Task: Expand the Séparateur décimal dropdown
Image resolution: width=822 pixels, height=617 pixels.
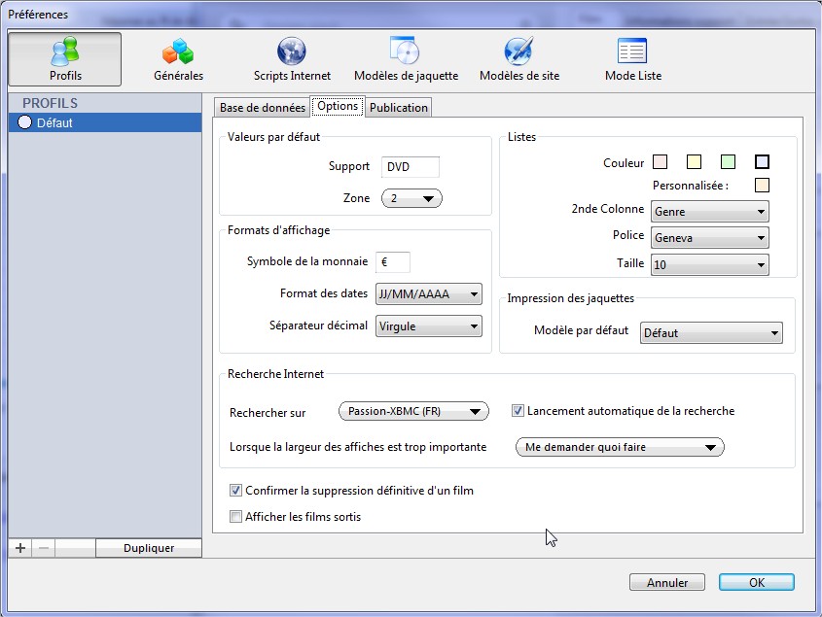Action: click(x=429, y=326)
